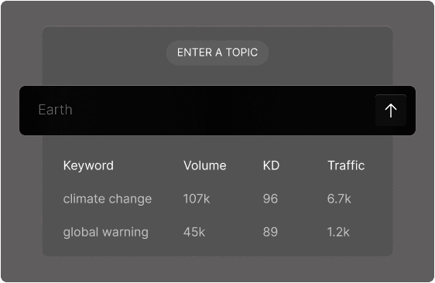Image resolution: width=435 pixels, height=283 pixels.
Task: Click the keyword table header row
Action: coord(214,165)
